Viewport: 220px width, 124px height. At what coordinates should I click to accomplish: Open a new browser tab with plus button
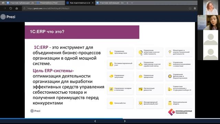click(x=128, y=3)
